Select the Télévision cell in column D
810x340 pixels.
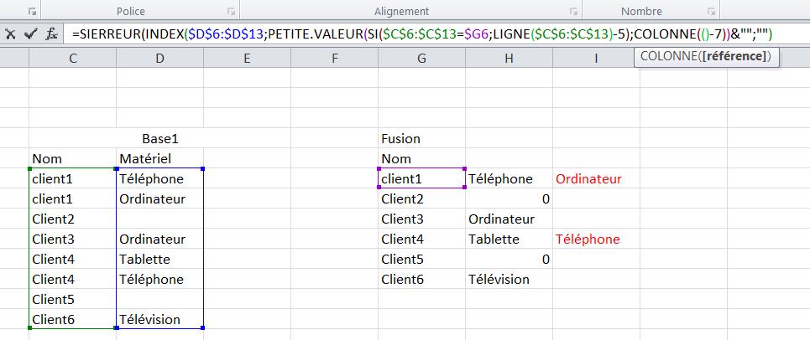(x=159, y=319)
